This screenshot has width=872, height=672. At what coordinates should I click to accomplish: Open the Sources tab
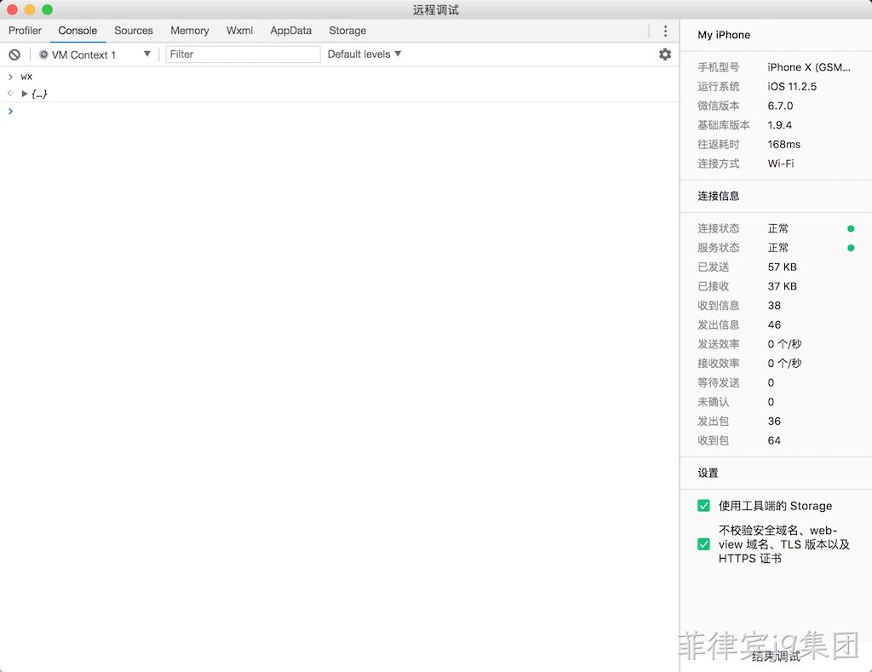[x=134, y=31]
